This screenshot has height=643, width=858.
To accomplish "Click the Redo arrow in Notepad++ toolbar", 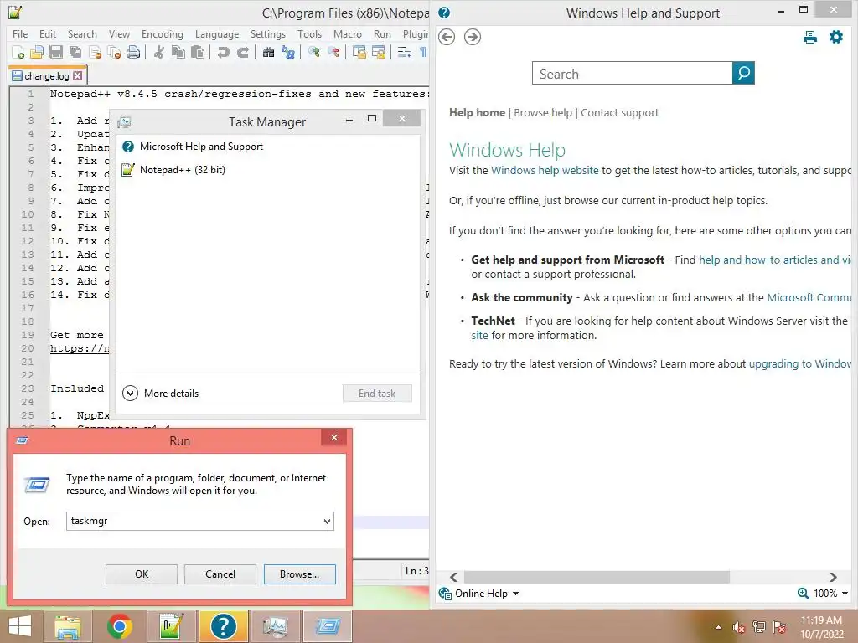I will (x=242, y=53).
